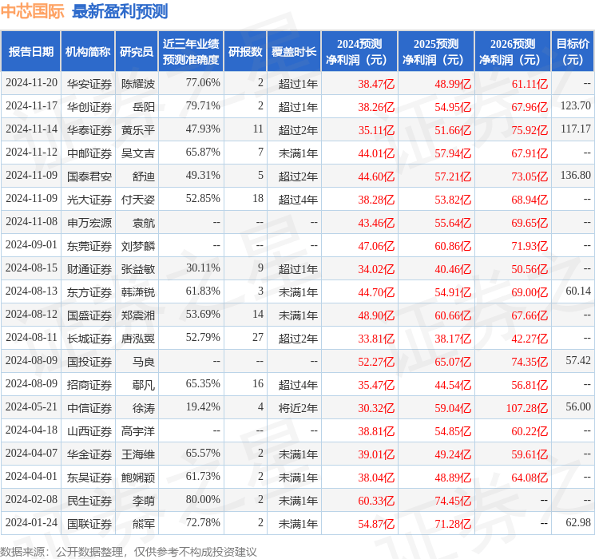Click the 覆盖时长 column header
Viewport: 595px width, 559px height.
[x=294, y=52]
